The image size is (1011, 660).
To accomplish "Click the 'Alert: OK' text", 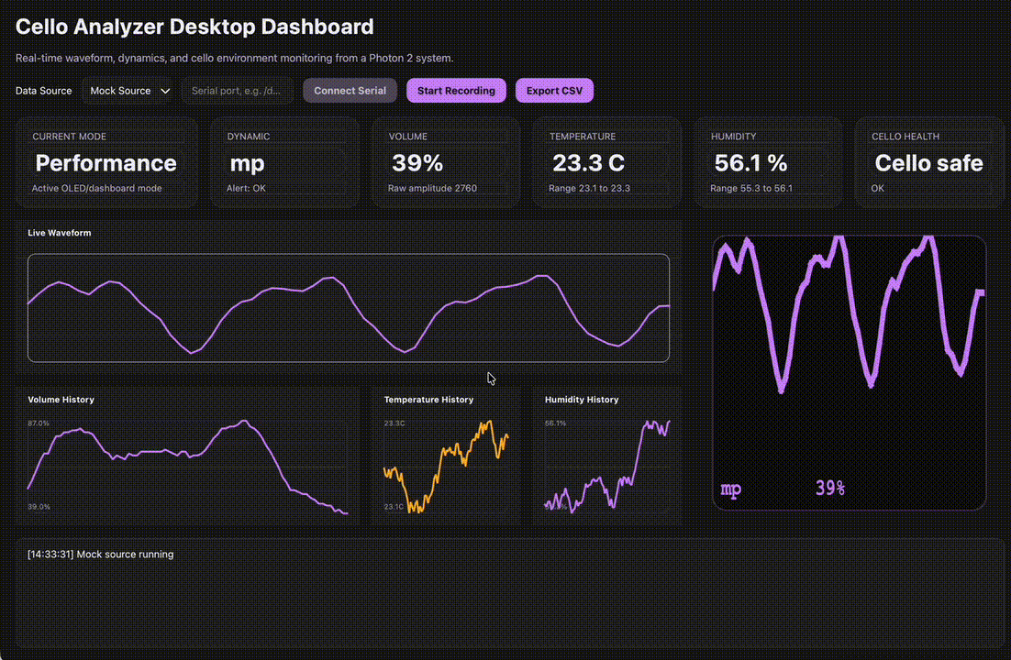I will (x=246, y=188).
